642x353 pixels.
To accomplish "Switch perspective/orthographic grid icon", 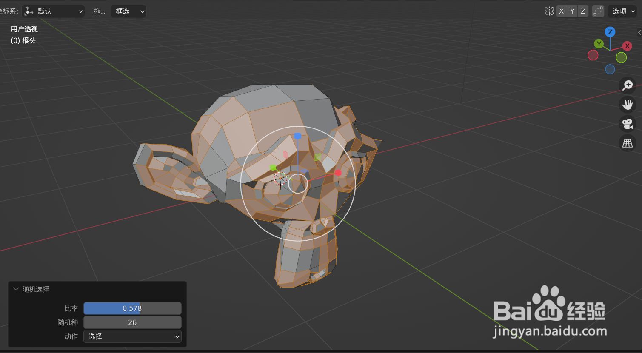I will tap(628, 143).
